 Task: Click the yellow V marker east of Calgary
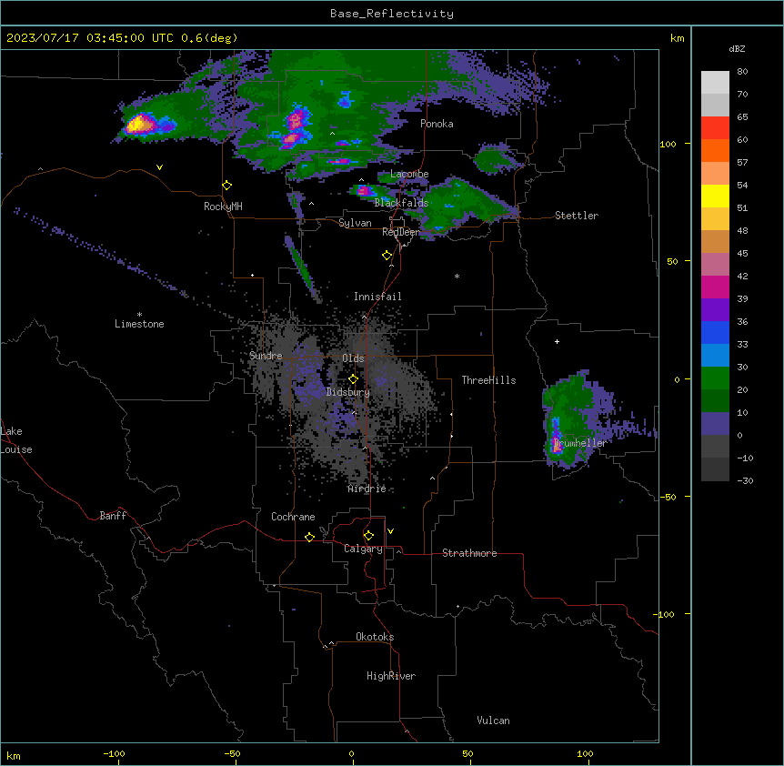pyautogui.click(x=390, y=531)
